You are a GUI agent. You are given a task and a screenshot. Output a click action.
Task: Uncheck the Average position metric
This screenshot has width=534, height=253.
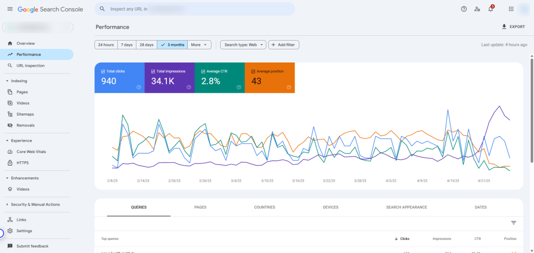pyautogui.click(x=253, y=71)
